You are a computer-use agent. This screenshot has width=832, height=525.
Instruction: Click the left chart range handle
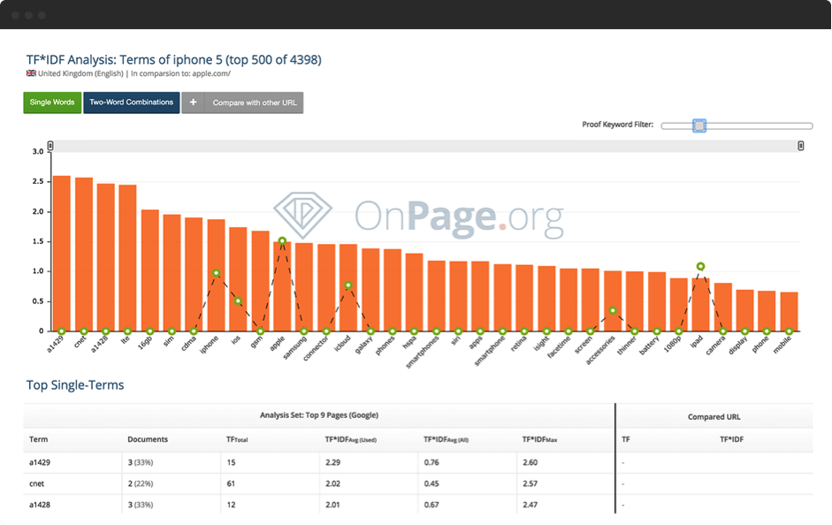(x=50, y=146)
